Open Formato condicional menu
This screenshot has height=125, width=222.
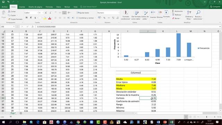point(126,15)
